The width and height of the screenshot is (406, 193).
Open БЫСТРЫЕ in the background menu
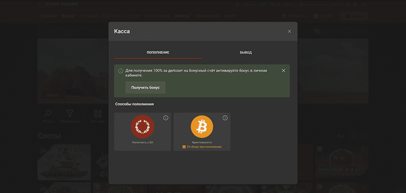(x=112, y=16)
